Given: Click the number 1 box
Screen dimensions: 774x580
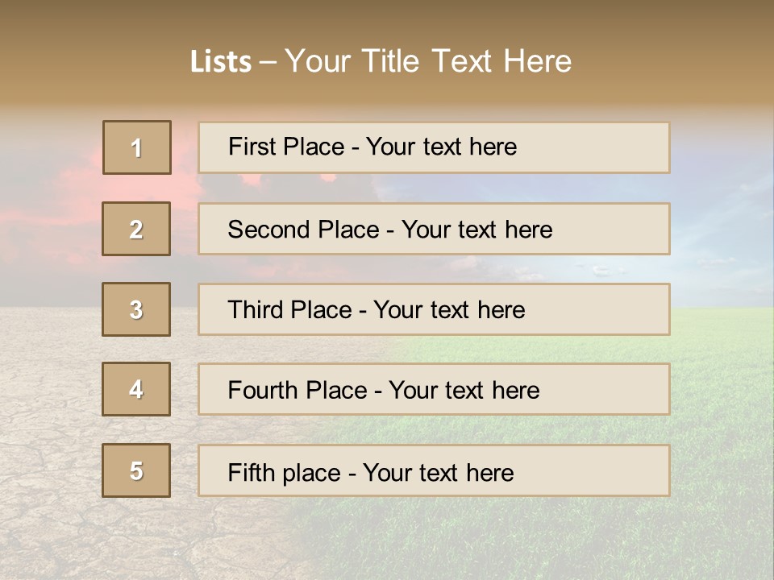Looking at the screenshot, I should 136,147.
